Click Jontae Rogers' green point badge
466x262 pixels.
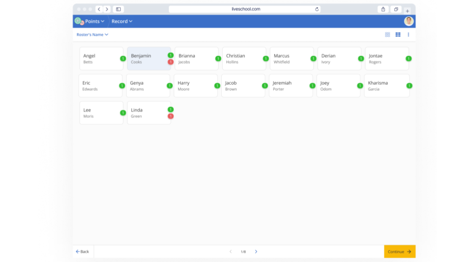pos(409,59)
